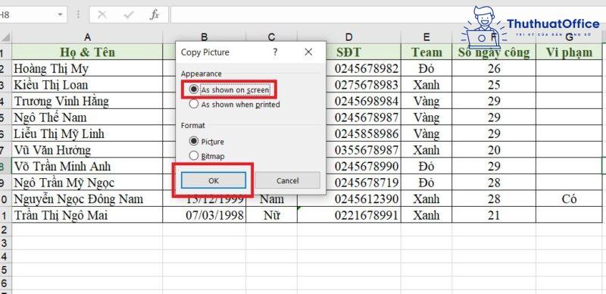Select phone number cell 0221678991
The height and width of the screenshot is (294, 606).
click(x=349, y=215)
